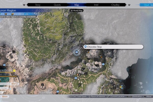Select the Map tab
This screenshot has height=102, width=153.
76,5
